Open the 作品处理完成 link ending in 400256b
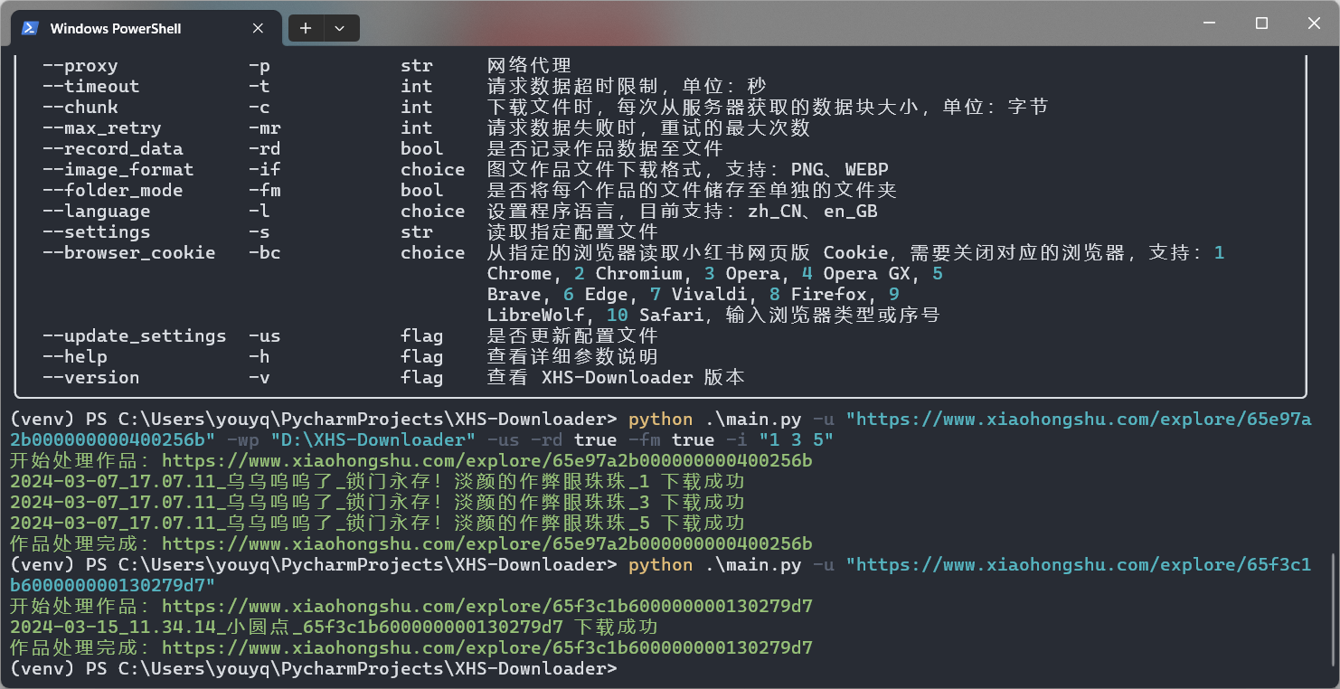This screenshot has height=689, width=1340. coord(486,544)
